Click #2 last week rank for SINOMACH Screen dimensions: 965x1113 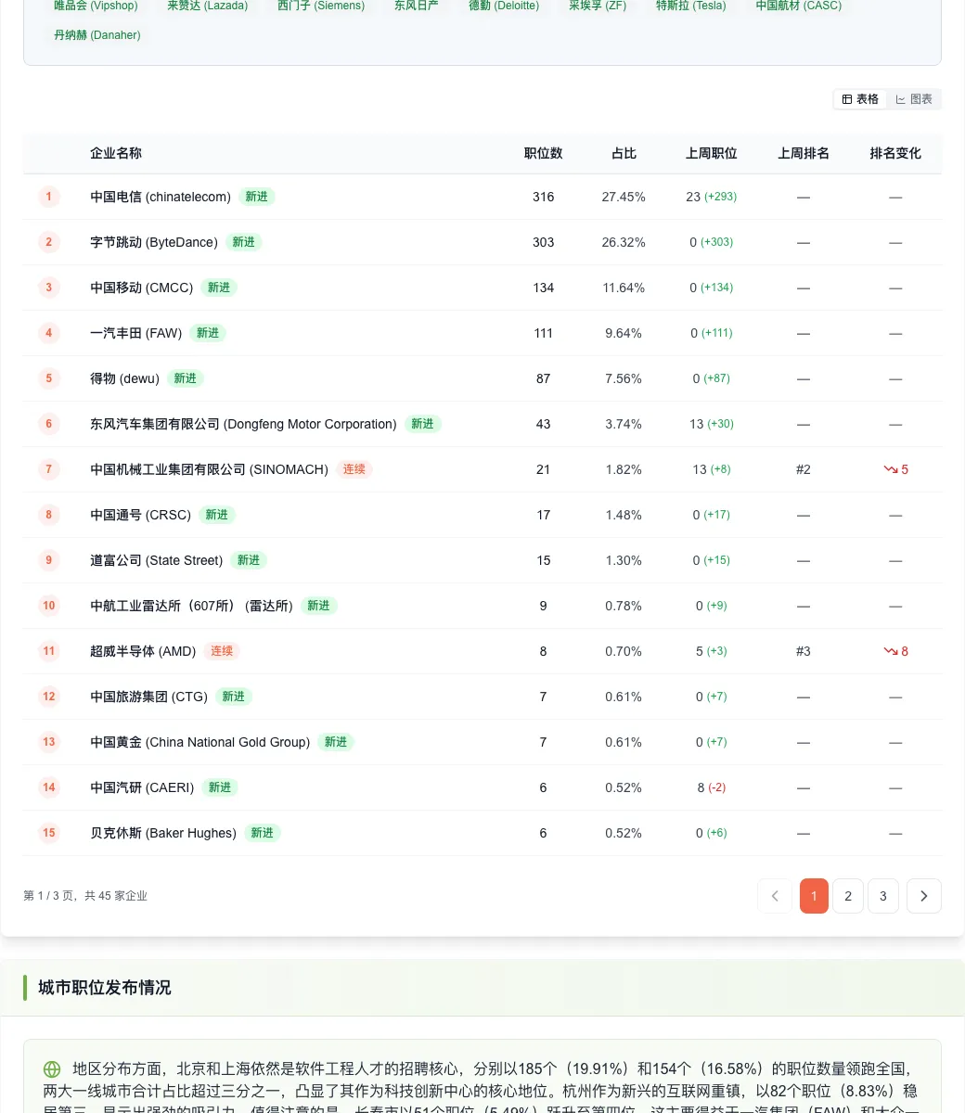point(804,469)
